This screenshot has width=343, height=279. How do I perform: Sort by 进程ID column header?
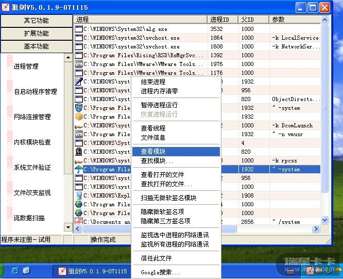223,19
